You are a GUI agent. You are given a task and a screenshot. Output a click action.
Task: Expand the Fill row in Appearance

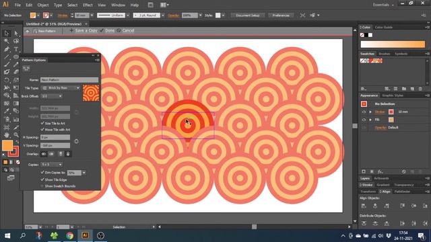[x=370, y=120]
